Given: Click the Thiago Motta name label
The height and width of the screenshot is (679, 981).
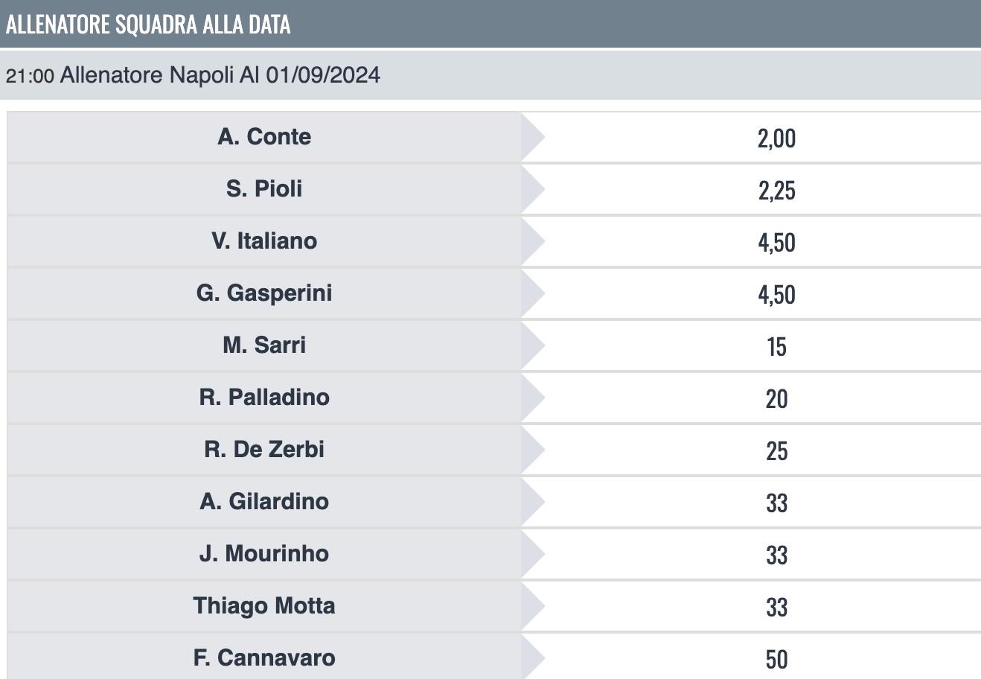Looking at the screenshot, I should (x=264, y=606).
